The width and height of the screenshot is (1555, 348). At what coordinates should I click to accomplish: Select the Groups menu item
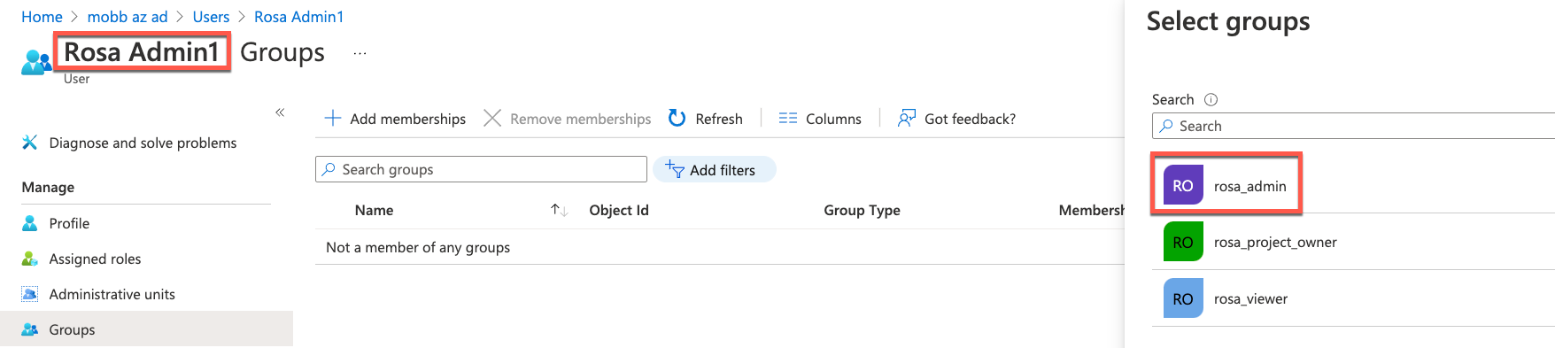pyautogui.click(x=146, y=329)
